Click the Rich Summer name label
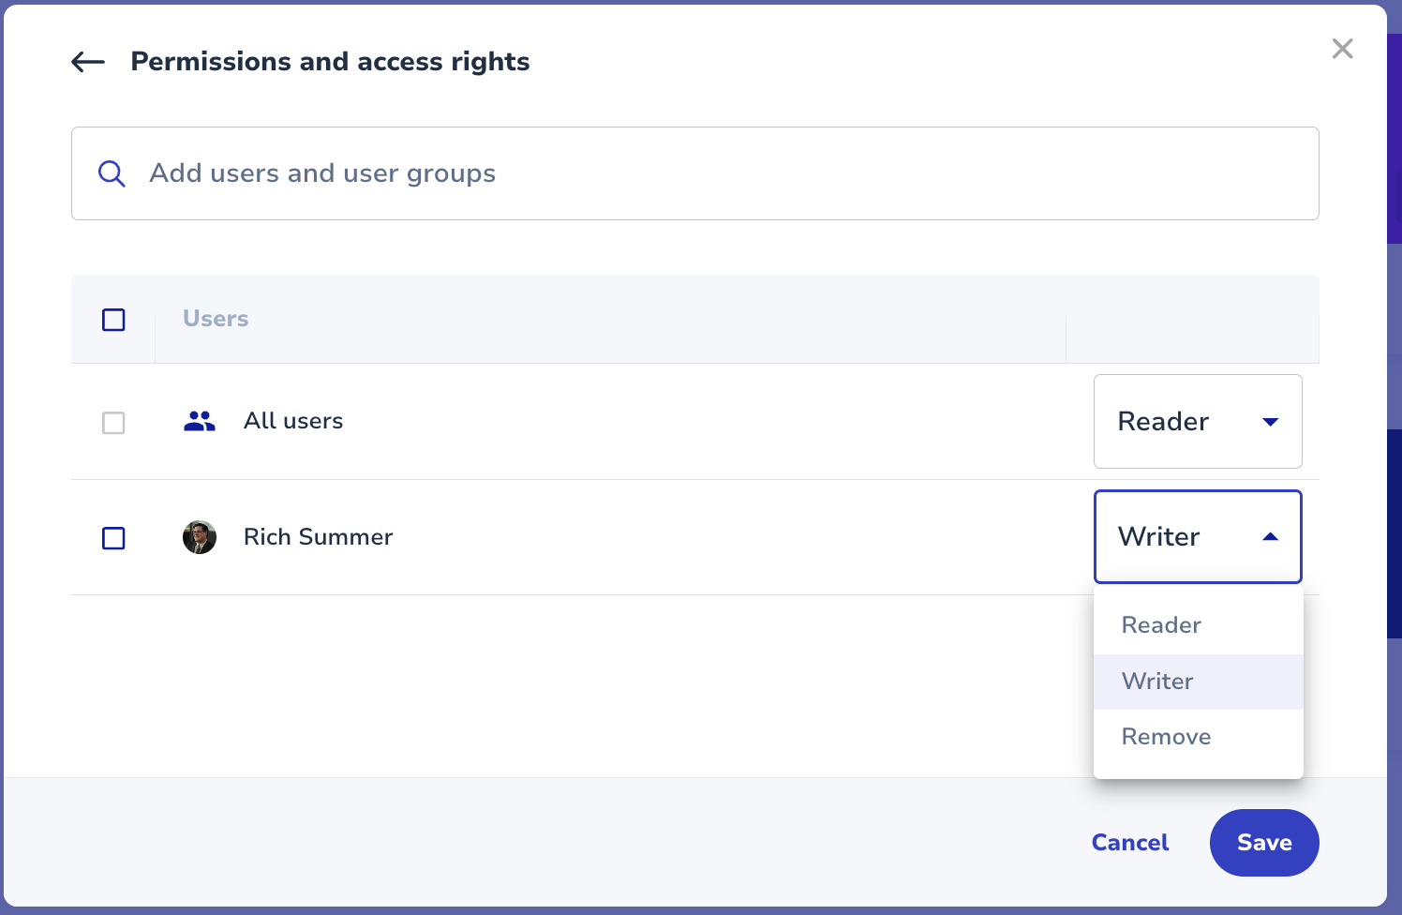This screenshot has width=1402, height=915. (x=318, y=537)
